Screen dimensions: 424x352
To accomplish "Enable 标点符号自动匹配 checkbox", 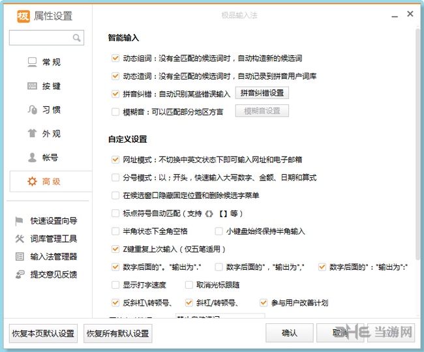I will (x=115, y=213).
